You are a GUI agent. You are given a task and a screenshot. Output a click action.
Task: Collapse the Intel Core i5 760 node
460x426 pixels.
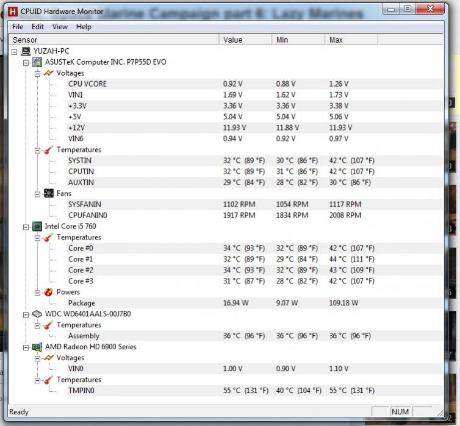coord(26,227)
